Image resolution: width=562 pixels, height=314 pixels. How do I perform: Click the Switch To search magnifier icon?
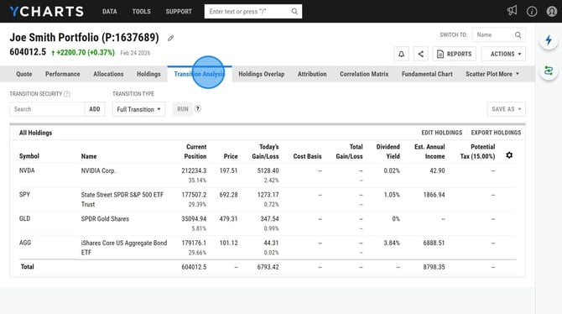(x=518, y=34)
